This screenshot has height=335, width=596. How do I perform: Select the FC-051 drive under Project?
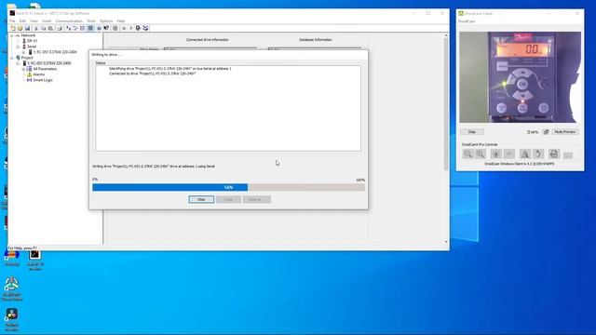click(x=49, y=63)
